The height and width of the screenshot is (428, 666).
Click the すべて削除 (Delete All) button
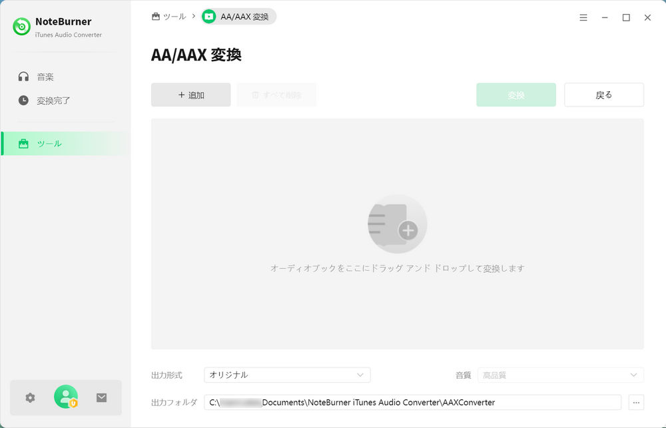(276, 95)
